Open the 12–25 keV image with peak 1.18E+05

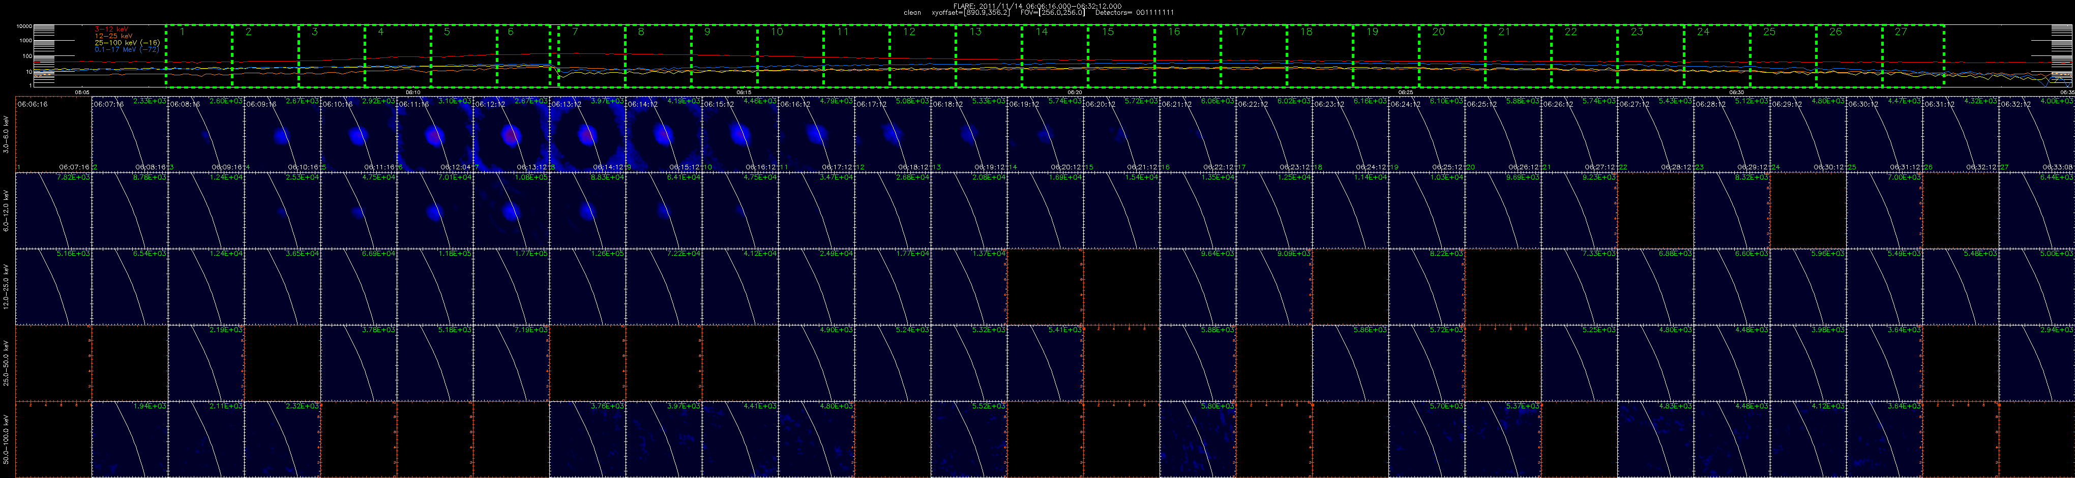(x=435, y=287)
